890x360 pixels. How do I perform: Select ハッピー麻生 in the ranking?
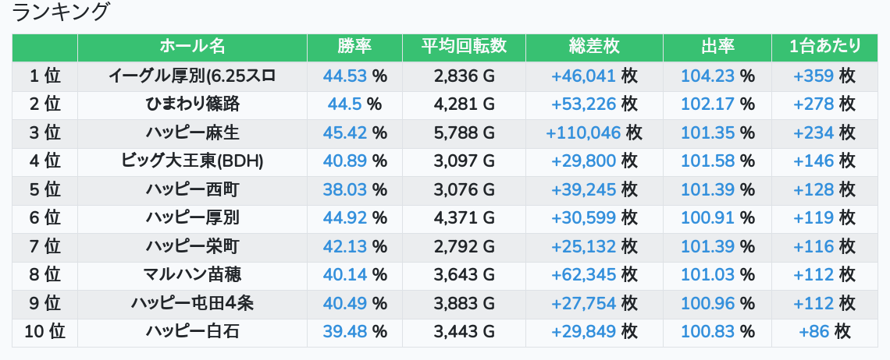tap(192, 132)
